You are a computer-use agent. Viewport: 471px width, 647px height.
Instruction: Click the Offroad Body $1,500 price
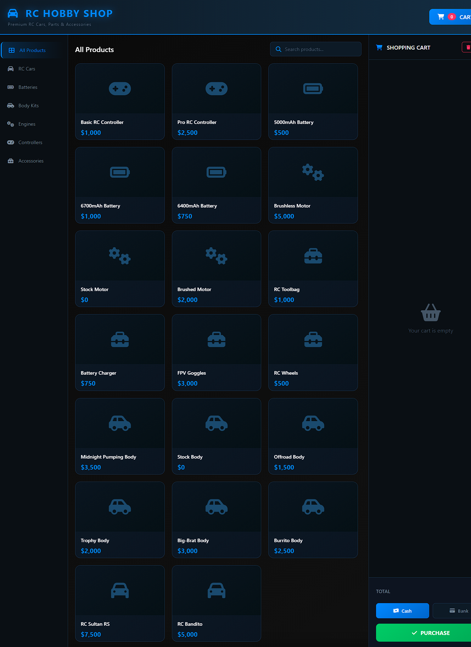284,467
